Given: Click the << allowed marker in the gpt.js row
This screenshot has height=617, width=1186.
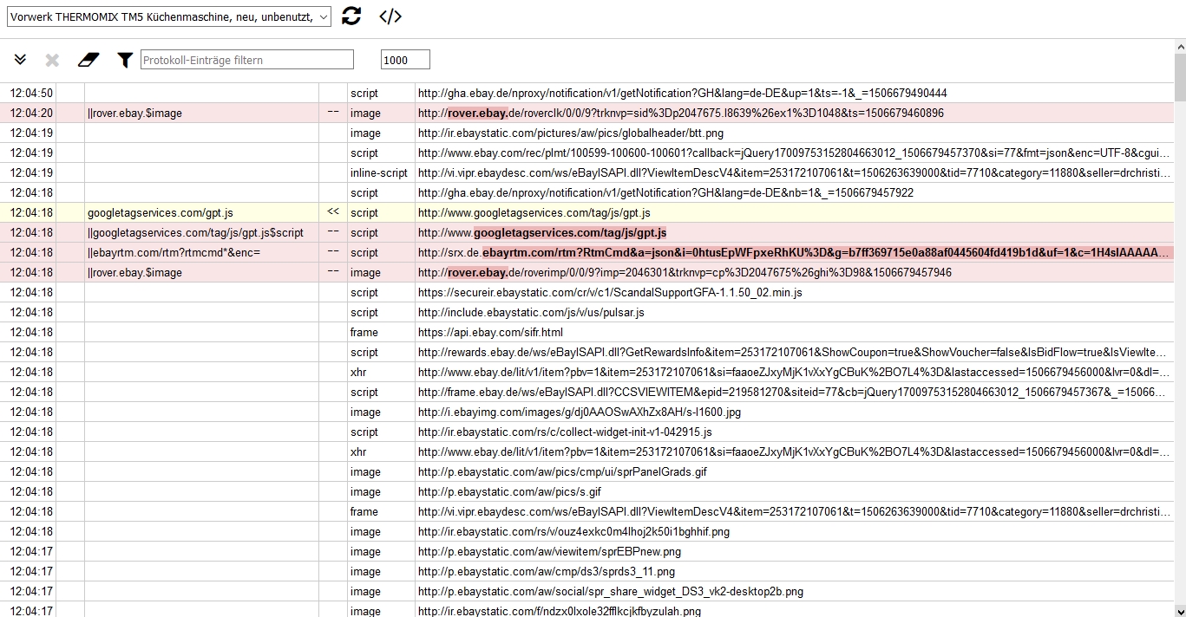Looking at the screenshot, I should coord(332,213).
